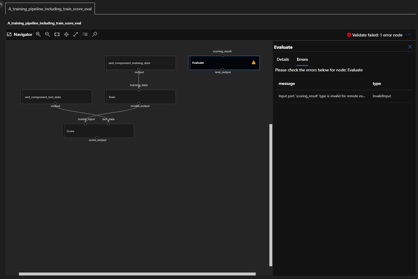The width and height of the screenshot is (418, 279).
Task: Toggle the Navigator panel
Action: 19,34
